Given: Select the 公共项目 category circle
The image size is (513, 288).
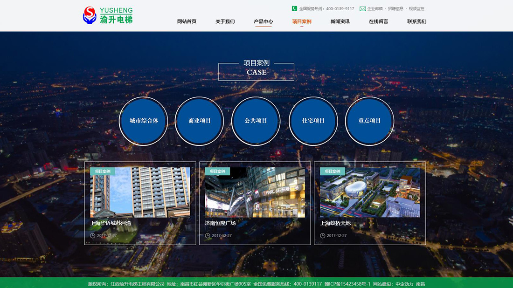Looking at the screenshot, I should click(256, 121).
